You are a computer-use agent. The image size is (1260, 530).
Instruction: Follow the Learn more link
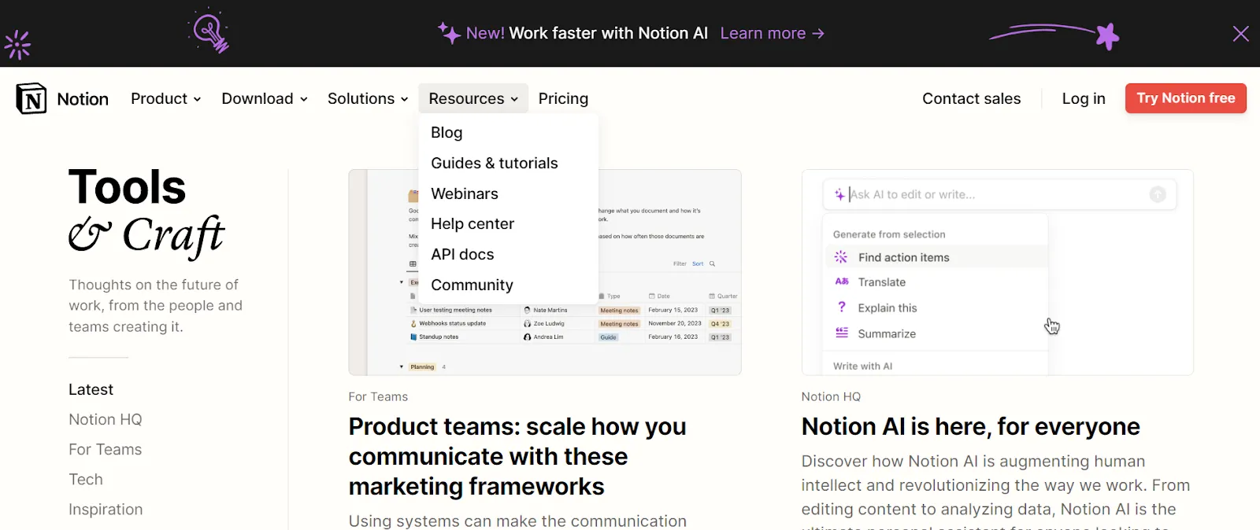(772, 33)
